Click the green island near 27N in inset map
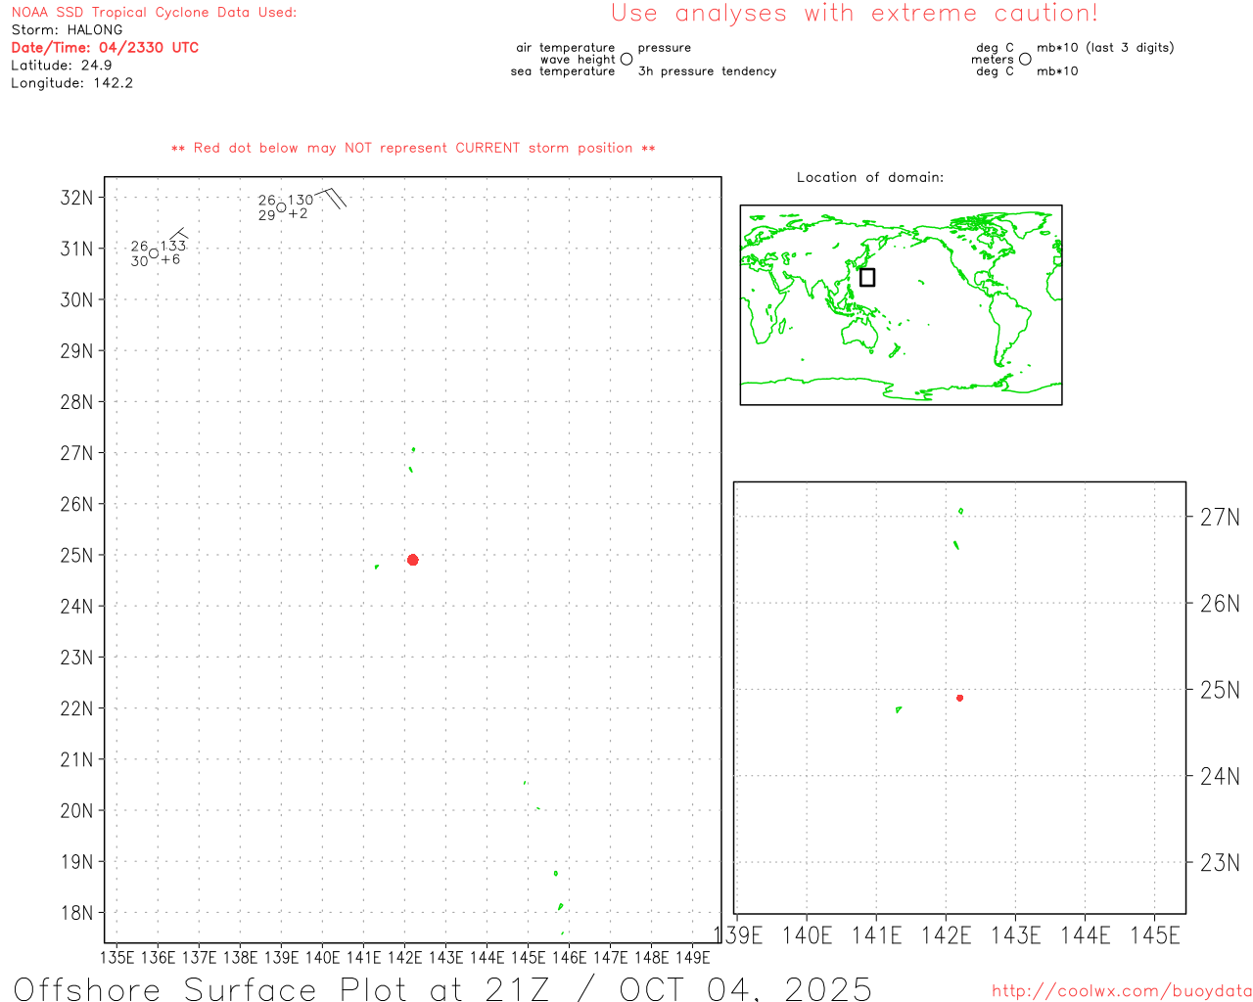Viewport: 1253px width, 1002px height. click(960, 511)
